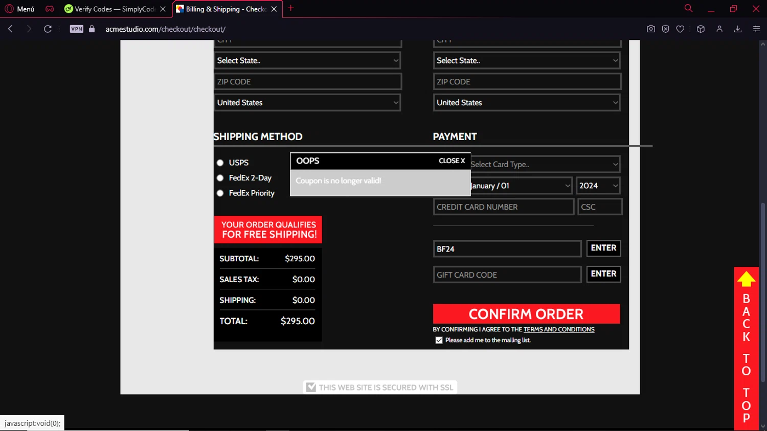Click the CREDIT CARD NUMBER field
Image resolution: width=767 pixels, height=431 pixels.
click(x=504, y=207)
